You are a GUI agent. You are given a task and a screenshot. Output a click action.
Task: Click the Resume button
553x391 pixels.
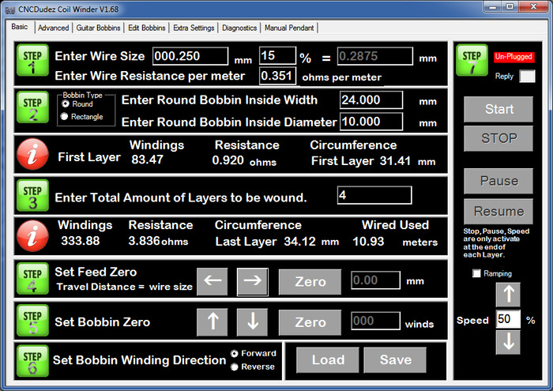[x=498, y=212]
